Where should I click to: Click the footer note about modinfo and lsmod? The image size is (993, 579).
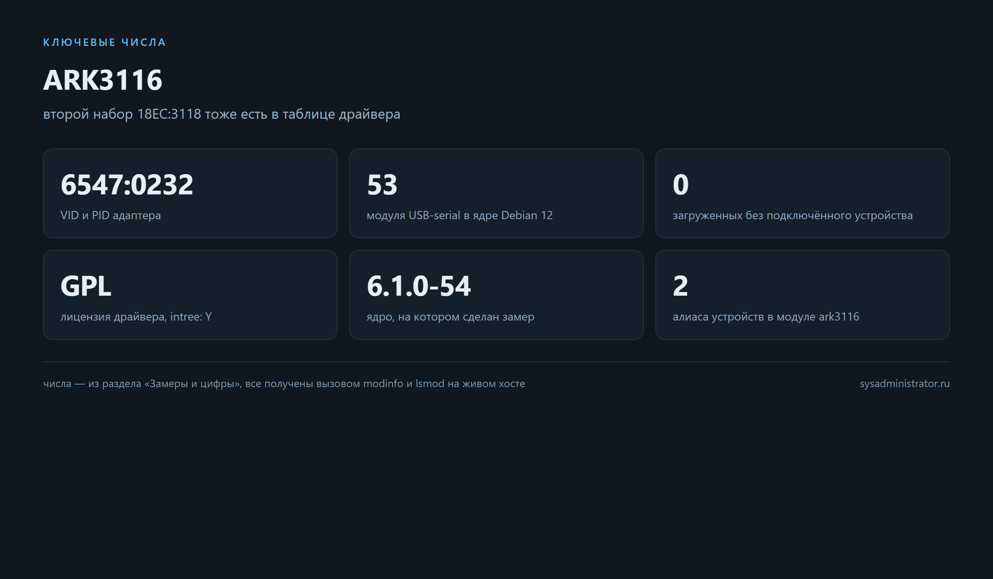point(284,384)
